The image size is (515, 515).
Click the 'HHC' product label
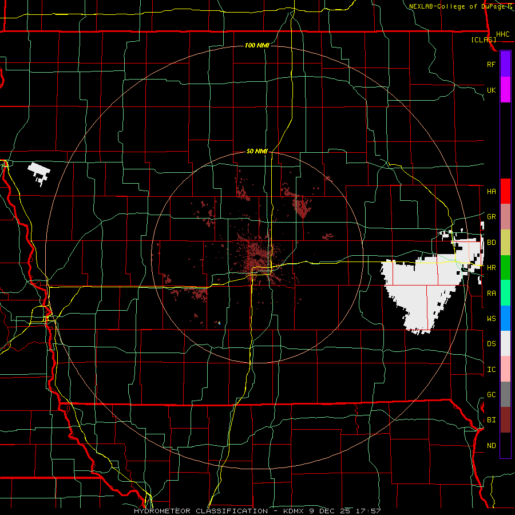tap(502, 34)
